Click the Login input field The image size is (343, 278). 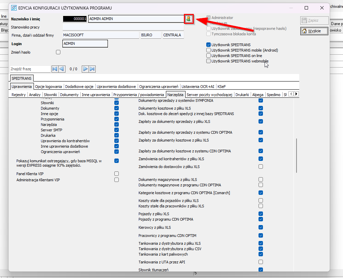pos(85,43)
